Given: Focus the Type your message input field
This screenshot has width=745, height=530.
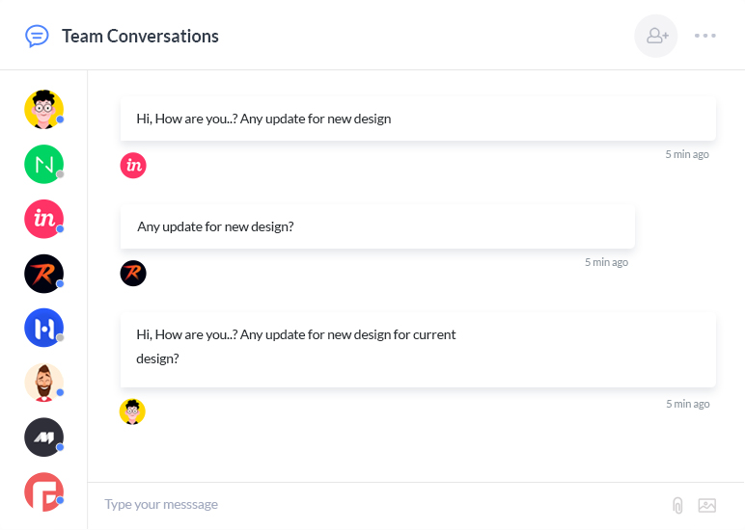Looking at the screenshot, I should [x=376, y=505].
